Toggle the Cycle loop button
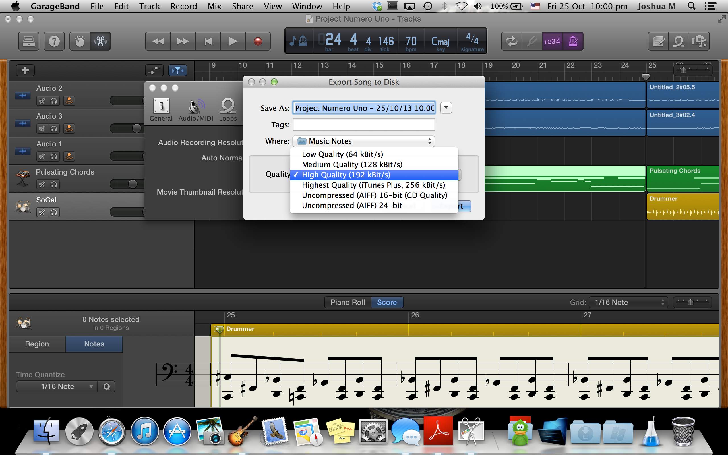 (x=511, y=41)
